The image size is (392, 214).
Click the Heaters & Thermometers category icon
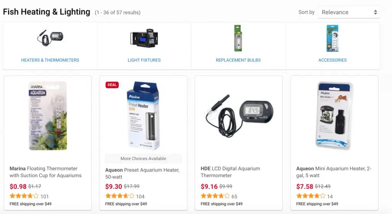click(50, 38)
